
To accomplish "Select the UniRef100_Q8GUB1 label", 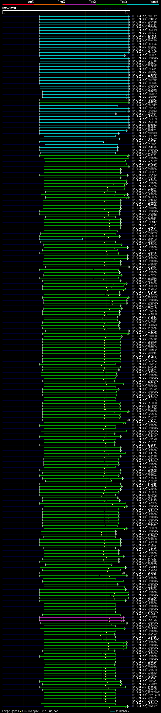I will click(144, 55).
